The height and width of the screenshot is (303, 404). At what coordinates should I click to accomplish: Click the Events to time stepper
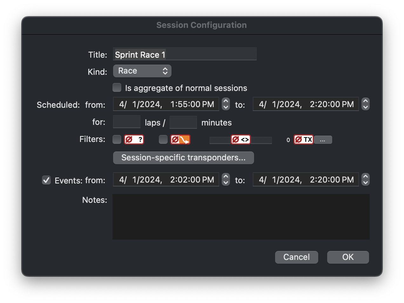365,179
